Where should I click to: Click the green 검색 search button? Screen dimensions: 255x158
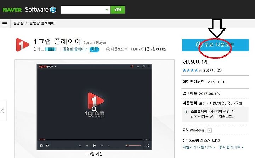pyautogui.click(x=118, y=10)
